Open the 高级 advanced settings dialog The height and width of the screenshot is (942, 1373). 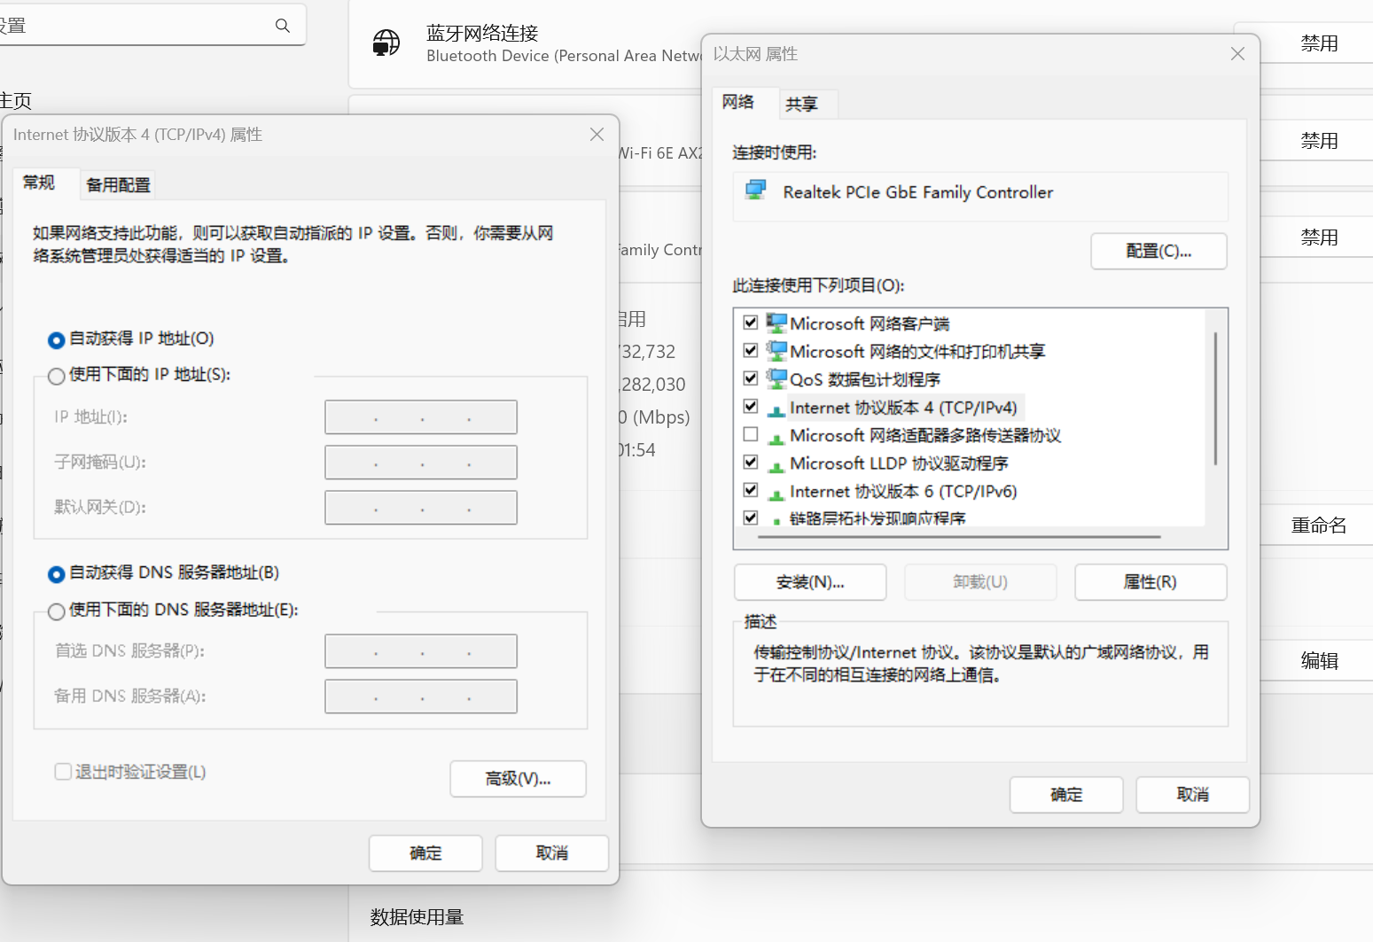(x=518, y=779)
